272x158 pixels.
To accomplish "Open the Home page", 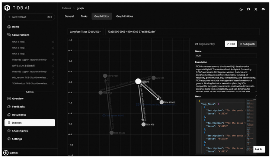I will point(30,27).
